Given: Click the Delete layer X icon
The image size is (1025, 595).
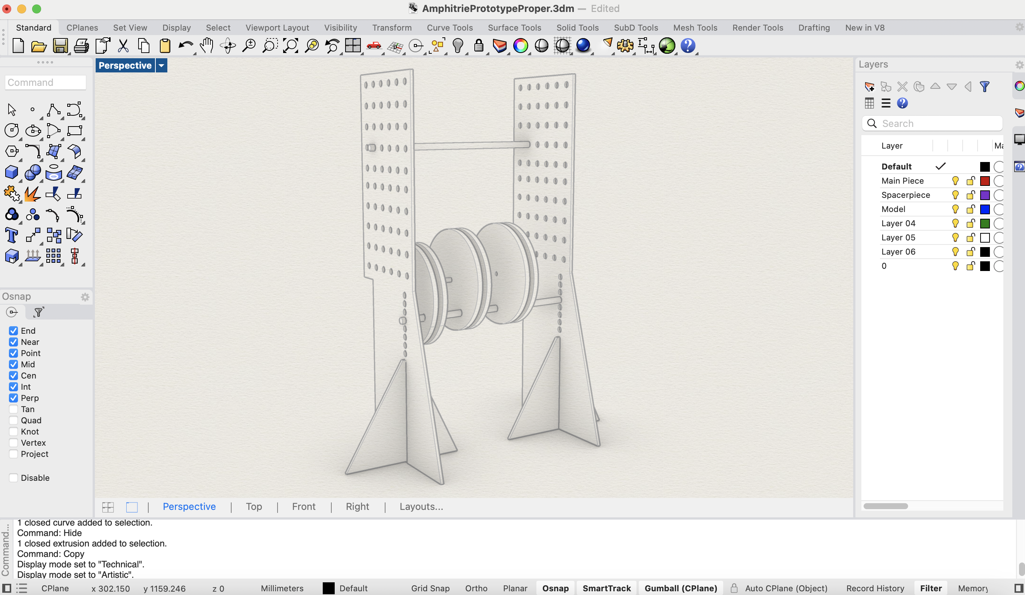Looking at the screenshot, I should click(902, 87).
